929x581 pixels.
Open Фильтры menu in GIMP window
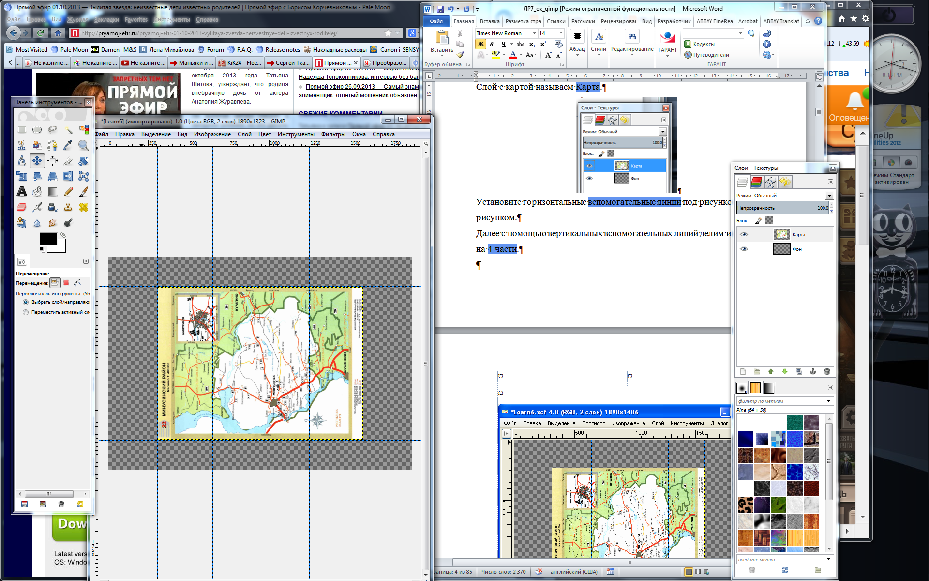(x=333, y=134)
